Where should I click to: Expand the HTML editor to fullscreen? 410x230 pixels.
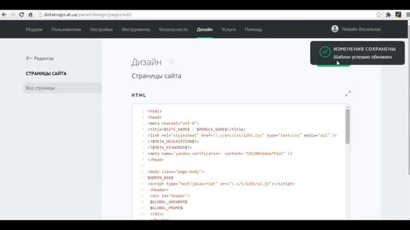click(x=348, y=94)
